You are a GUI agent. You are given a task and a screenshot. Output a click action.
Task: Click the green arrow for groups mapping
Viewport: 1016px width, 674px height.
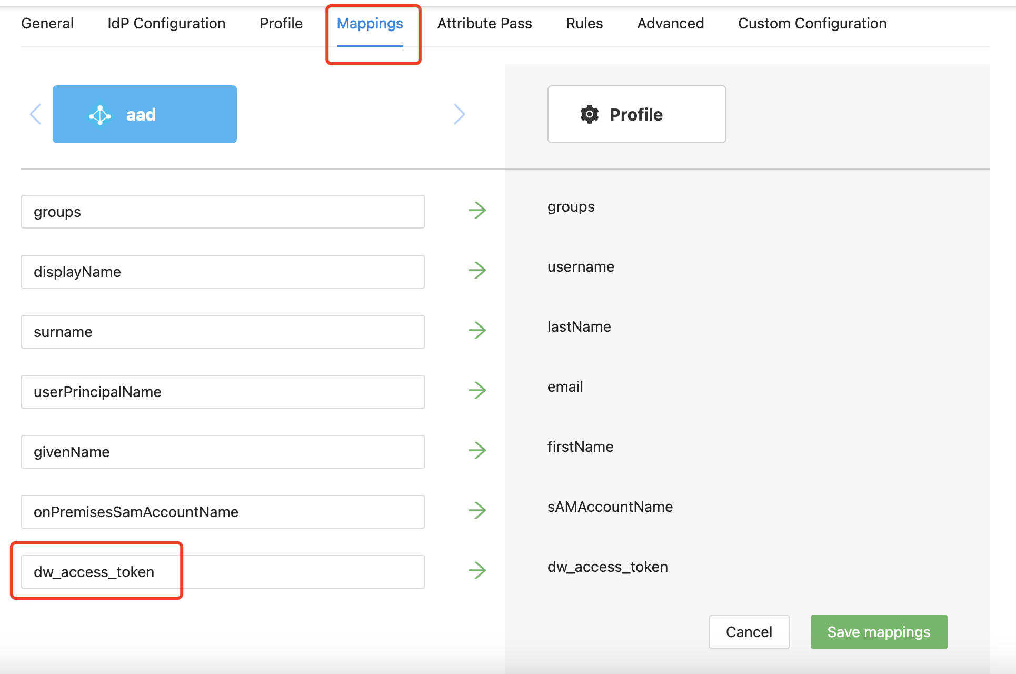(x=477, y=210)
